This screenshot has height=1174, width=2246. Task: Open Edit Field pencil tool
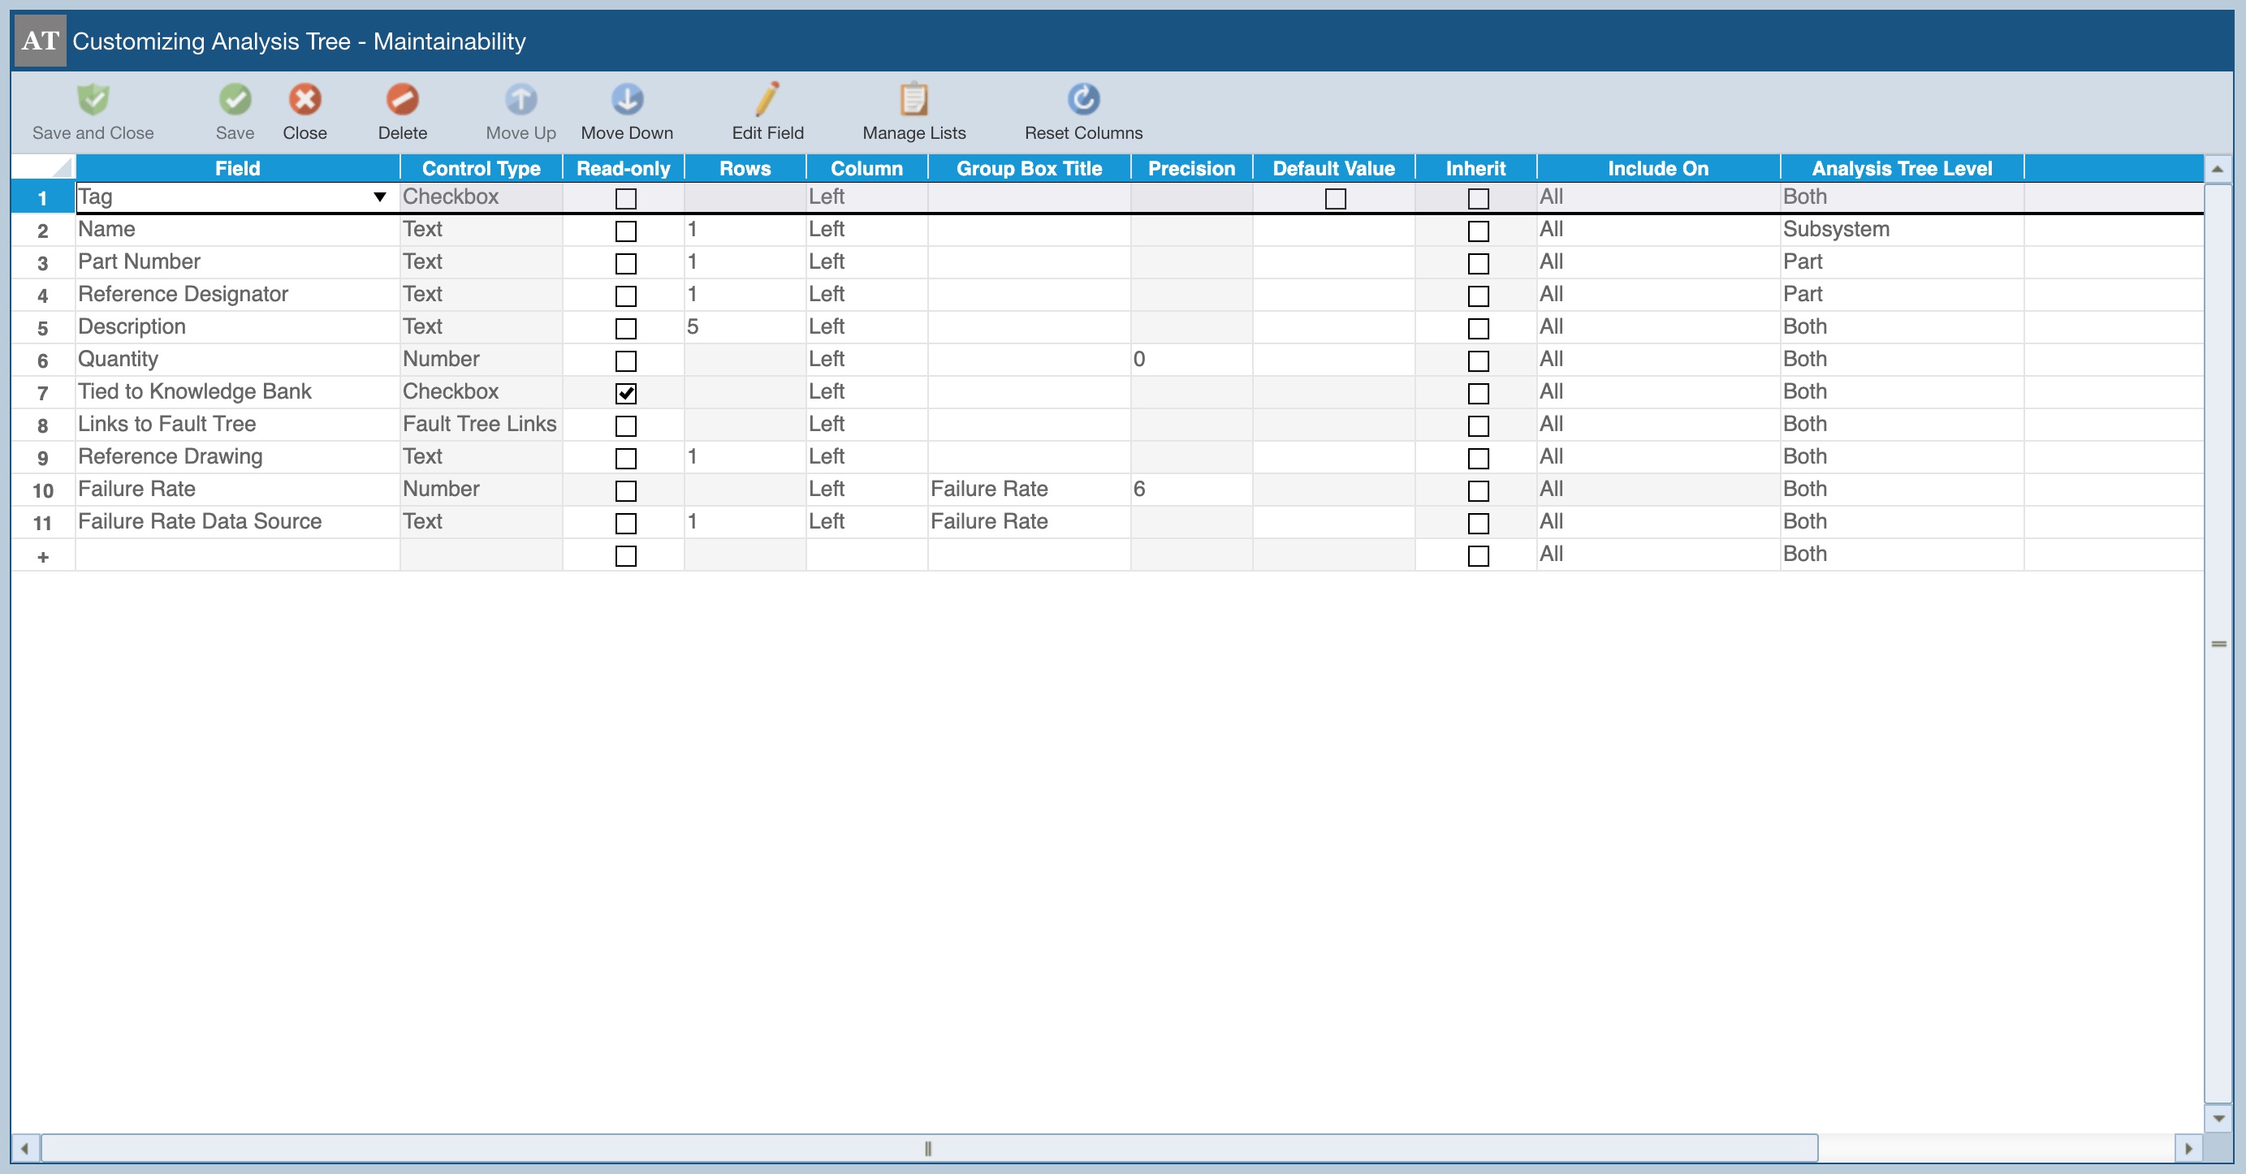[x=767, y=99]
